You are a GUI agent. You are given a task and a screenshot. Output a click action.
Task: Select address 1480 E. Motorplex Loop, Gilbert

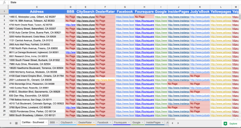pyautogui.click(x=33, y=17)
